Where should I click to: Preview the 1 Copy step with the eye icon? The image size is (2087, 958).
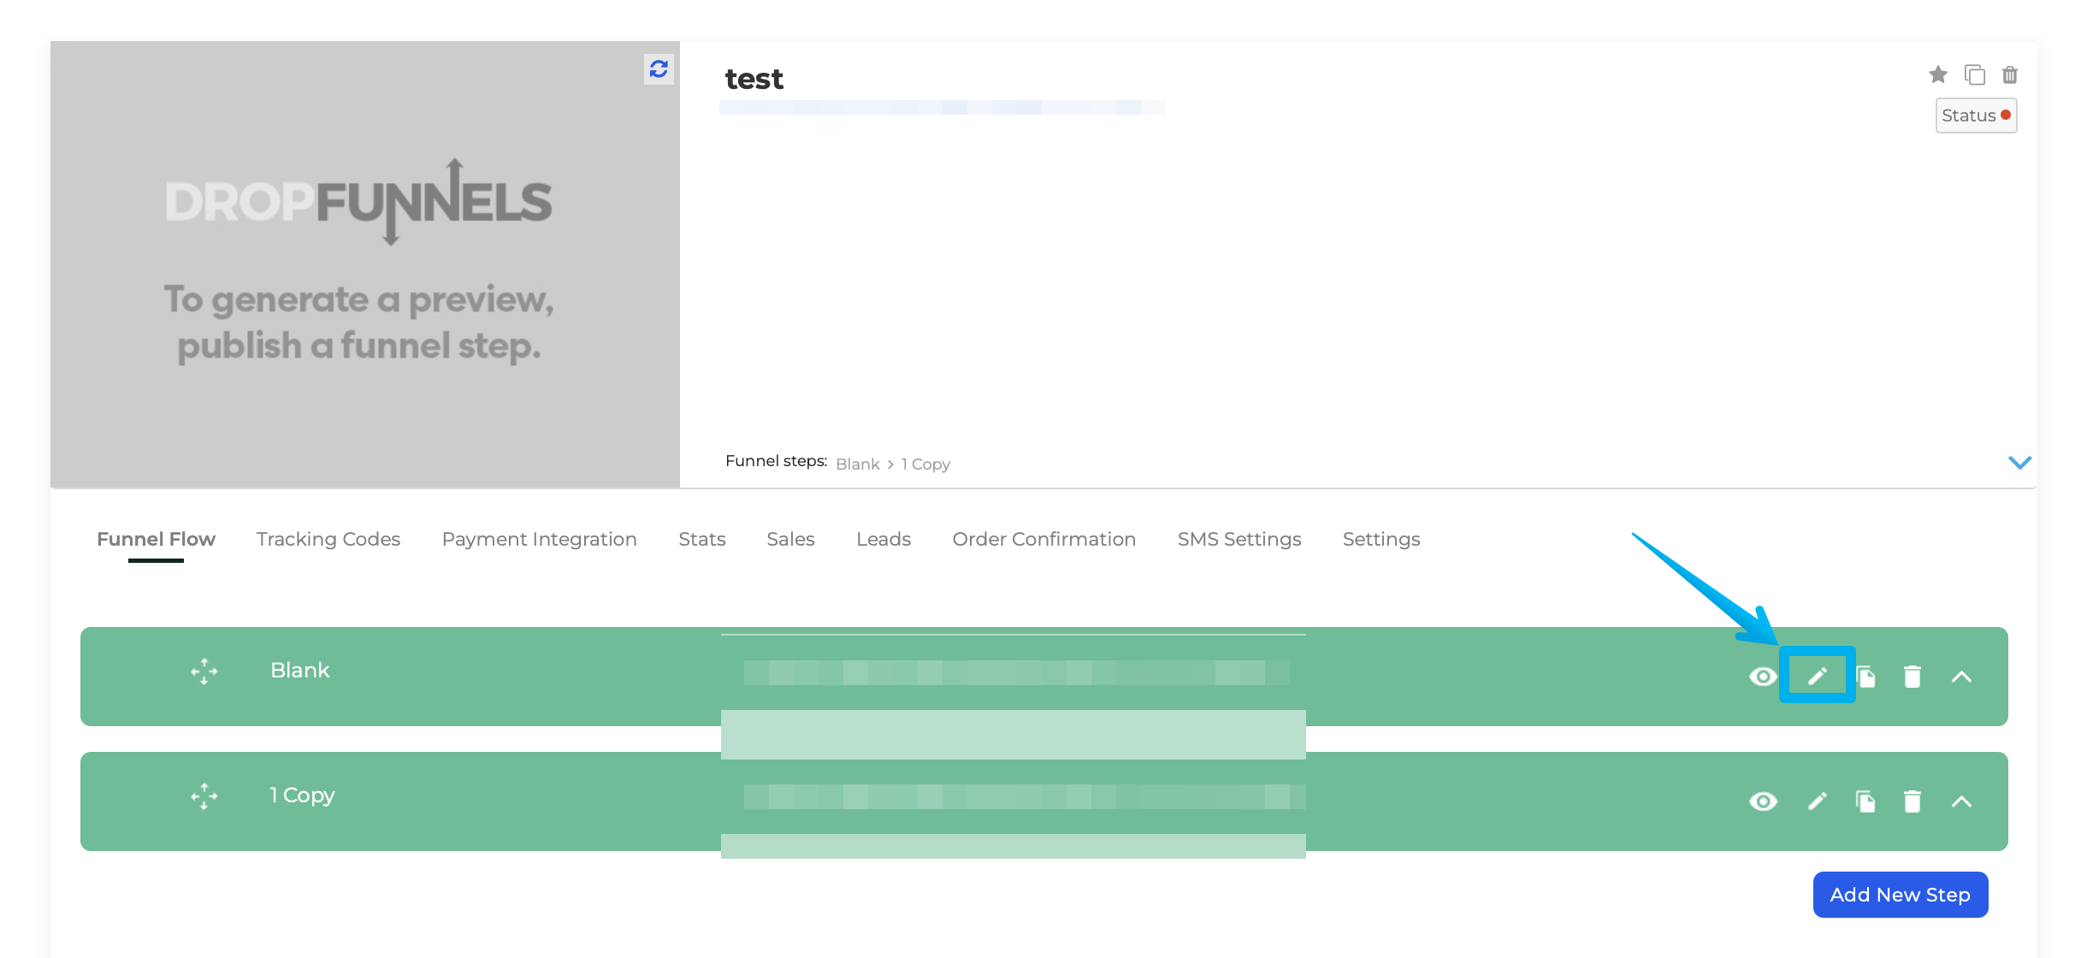click(1763, 801)
